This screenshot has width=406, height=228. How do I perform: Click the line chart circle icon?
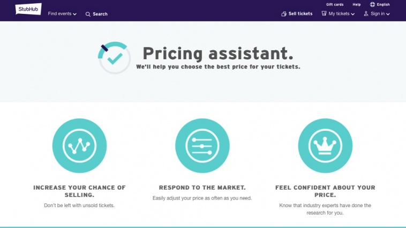coord(79,146)
